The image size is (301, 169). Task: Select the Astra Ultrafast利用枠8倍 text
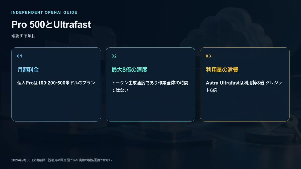pos(235,83)
